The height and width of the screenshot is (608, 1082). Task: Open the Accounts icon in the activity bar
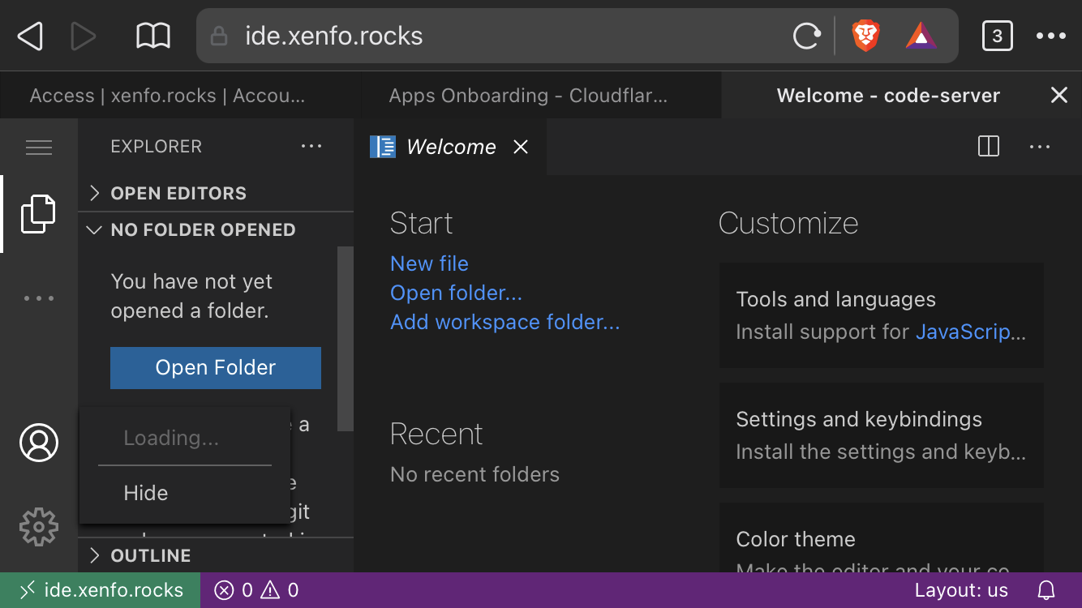38,443
